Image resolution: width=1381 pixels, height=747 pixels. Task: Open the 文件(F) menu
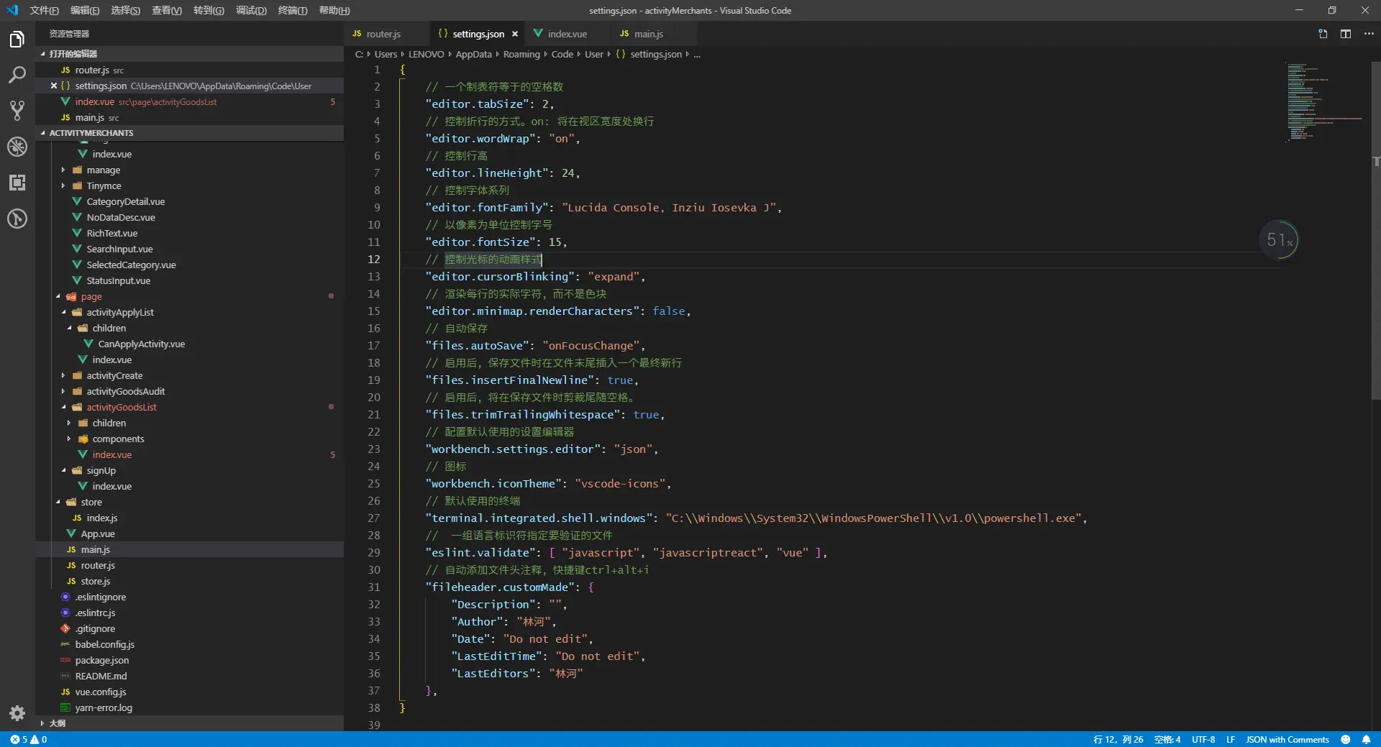(x=44, y=11)
